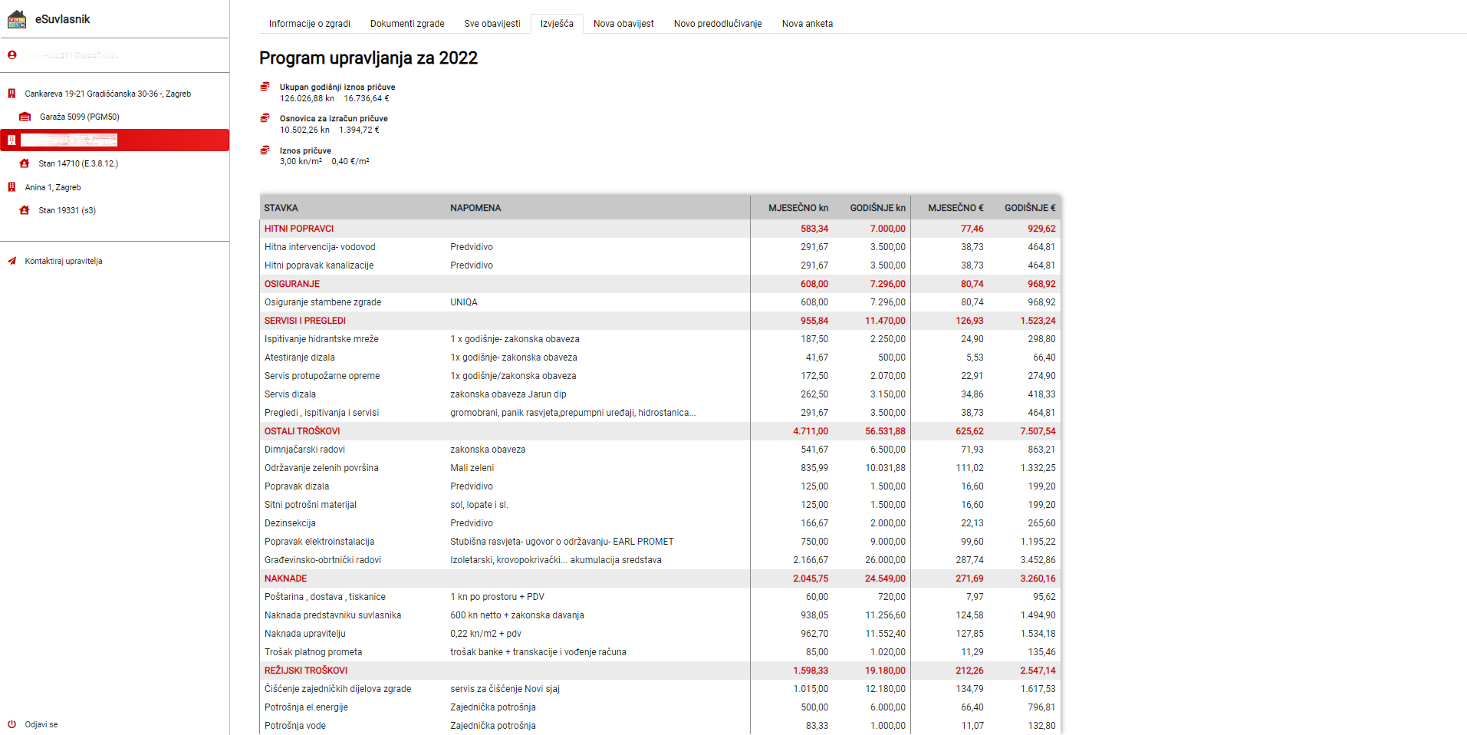Click coins icon beside Osnovica za izračun pričuve

(265, 118)
